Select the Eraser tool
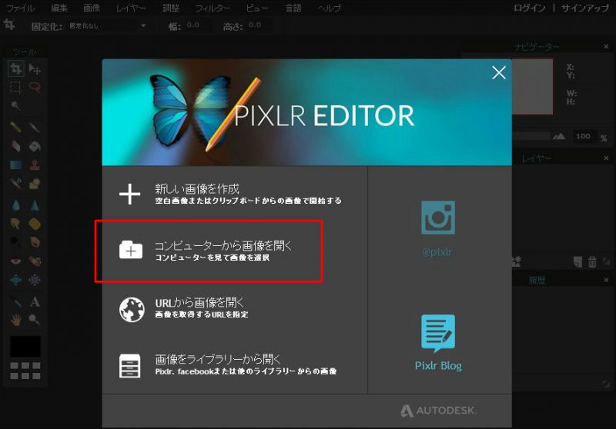Viewport: 616px width, 429px height. click(x=15, y=146)
